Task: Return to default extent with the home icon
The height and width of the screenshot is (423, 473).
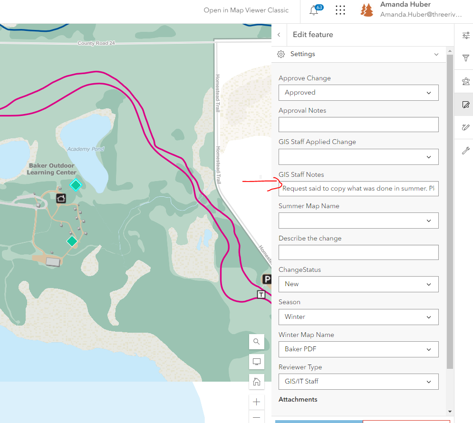Action: [x=256, y=382]
